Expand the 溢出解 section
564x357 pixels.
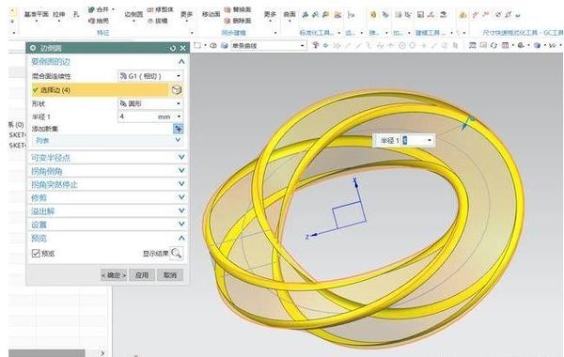pos(181,210)
